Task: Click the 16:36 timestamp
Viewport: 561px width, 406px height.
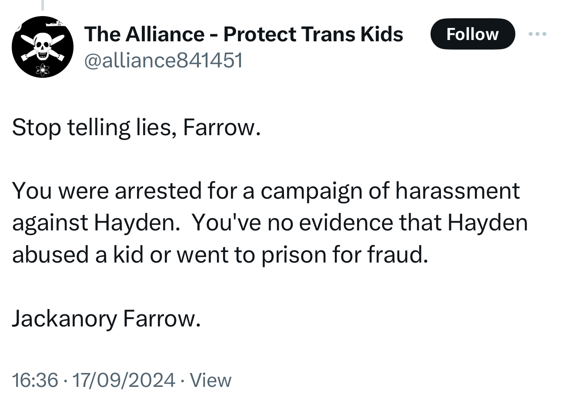Action: coord(35,380)
